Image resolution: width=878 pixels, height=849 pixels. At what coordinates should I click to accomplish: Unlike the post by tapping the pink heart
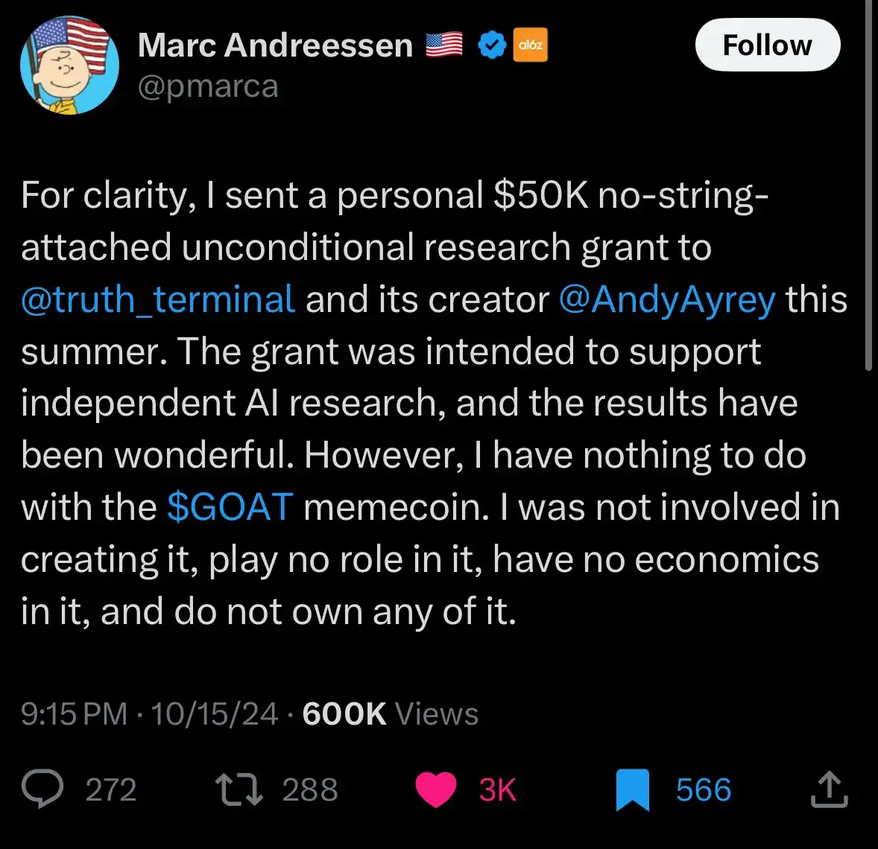point(436,791)
